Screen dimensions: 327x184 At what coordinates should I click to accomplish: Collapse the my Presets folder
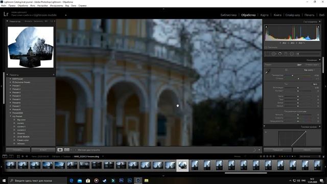pyautogui.click(x=10, y=116)
